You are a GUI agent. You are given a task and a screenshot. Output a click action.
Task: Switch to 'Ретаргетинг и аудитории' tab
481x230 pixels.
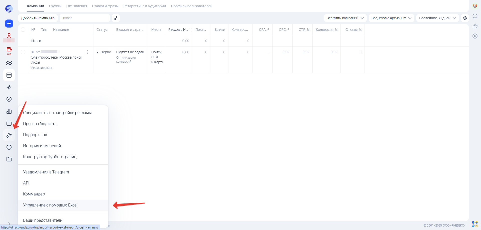tap(145, 6)
